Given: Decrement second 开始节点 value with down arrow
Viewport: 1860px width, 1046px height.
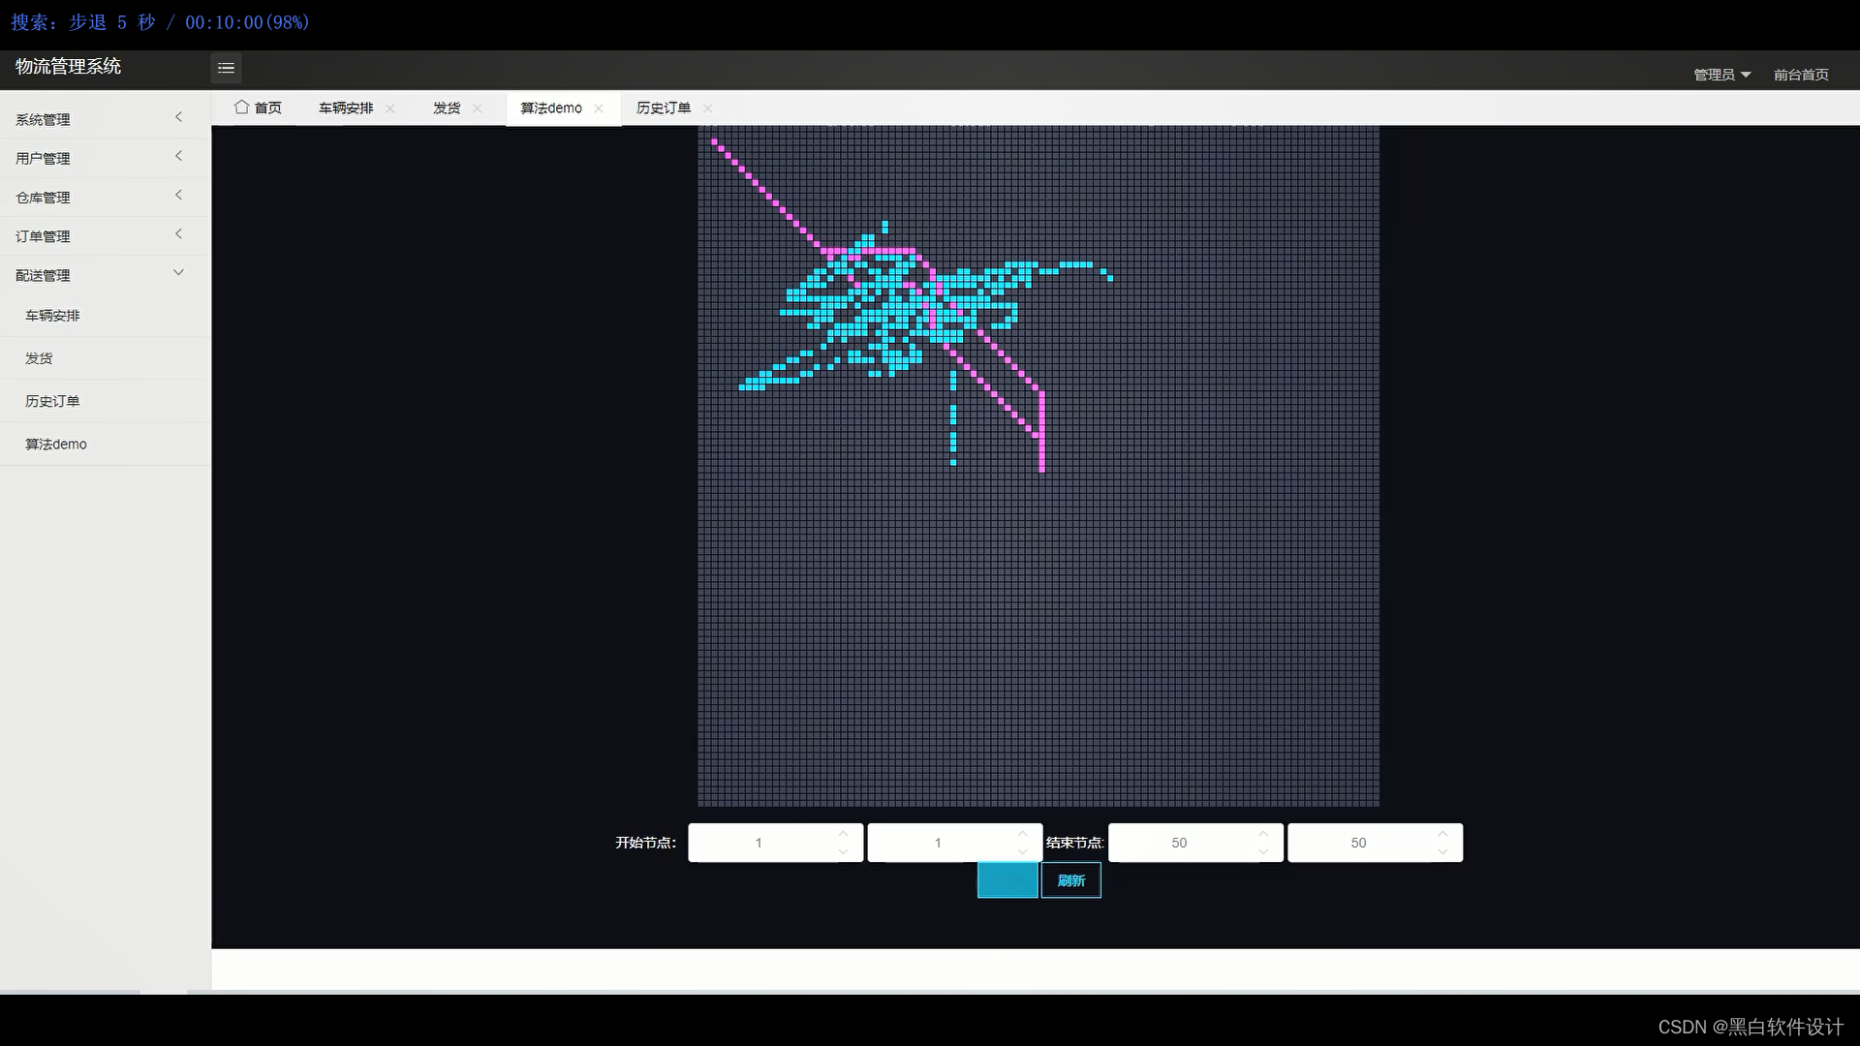Looking at the screenshot, I should tap(1022, 852).
